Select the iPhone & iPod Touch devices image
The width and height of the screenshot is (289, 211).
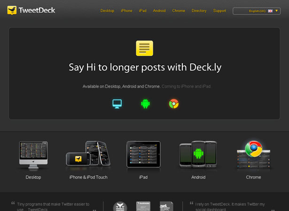tap(88, 153)
